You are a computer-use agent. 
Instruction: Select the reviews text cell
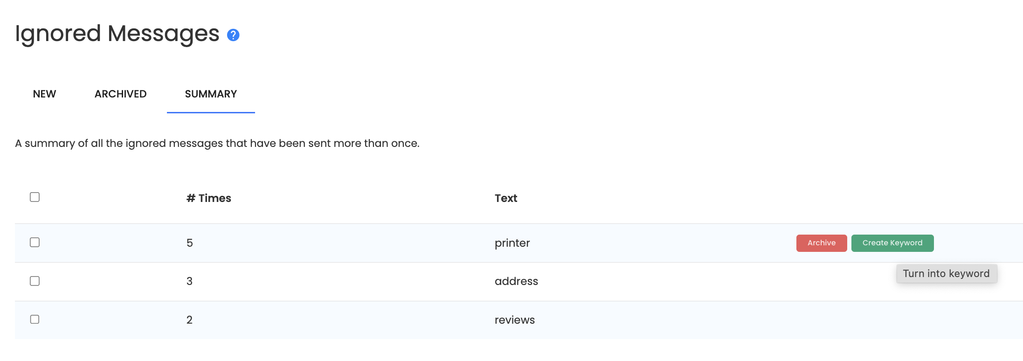(515, 320)
